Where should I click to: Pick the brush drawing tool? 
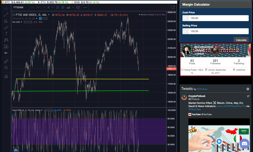click(6, 27)
